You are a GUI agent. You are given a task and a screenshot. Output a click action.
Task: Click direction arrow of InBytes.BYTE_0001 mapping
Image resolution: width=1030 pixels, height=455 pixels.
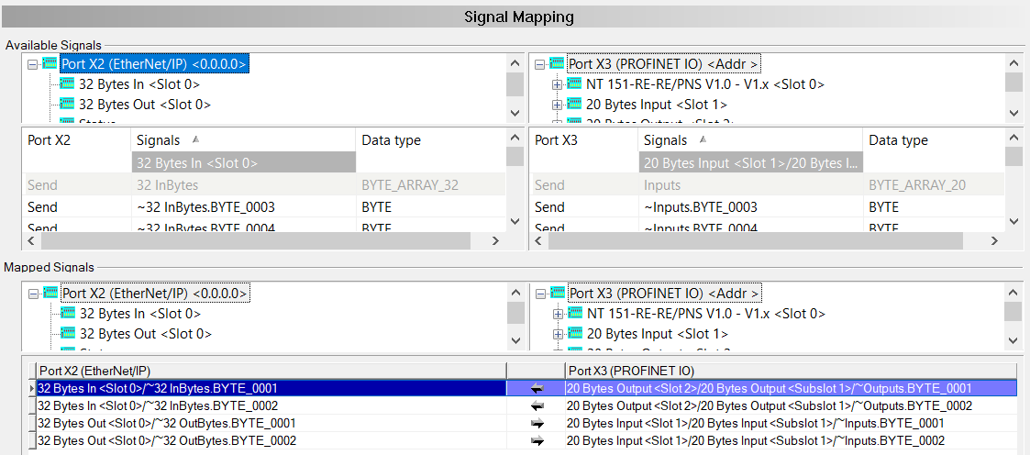[x=537, y=389]
